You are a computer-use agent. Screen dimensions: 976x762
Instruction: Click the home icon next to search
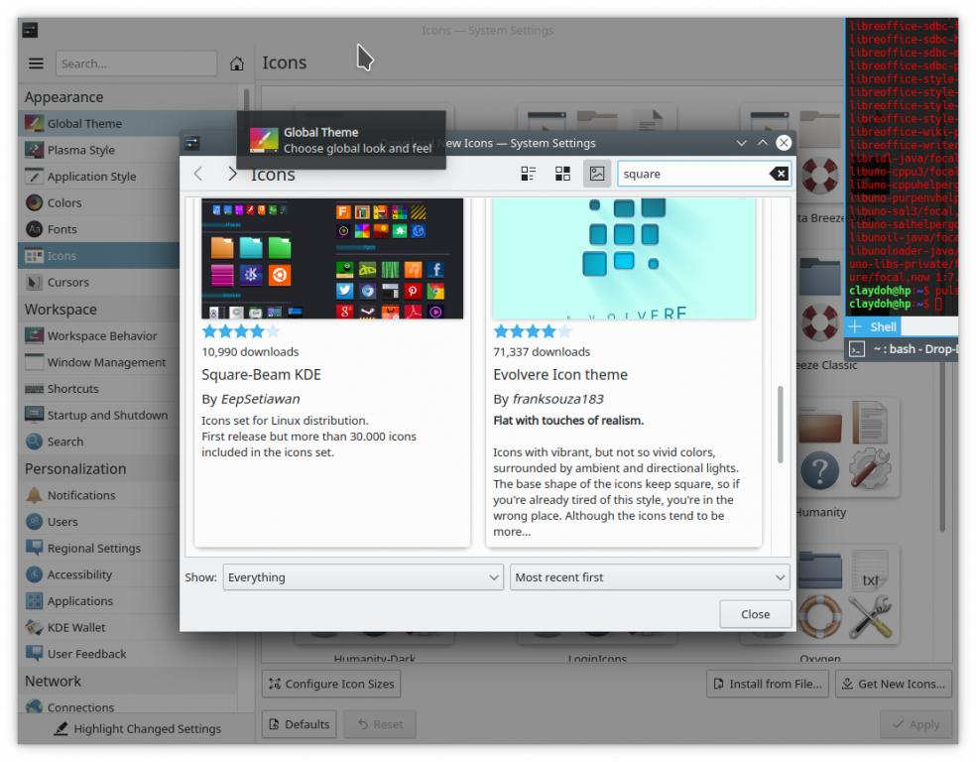[237, 63]
